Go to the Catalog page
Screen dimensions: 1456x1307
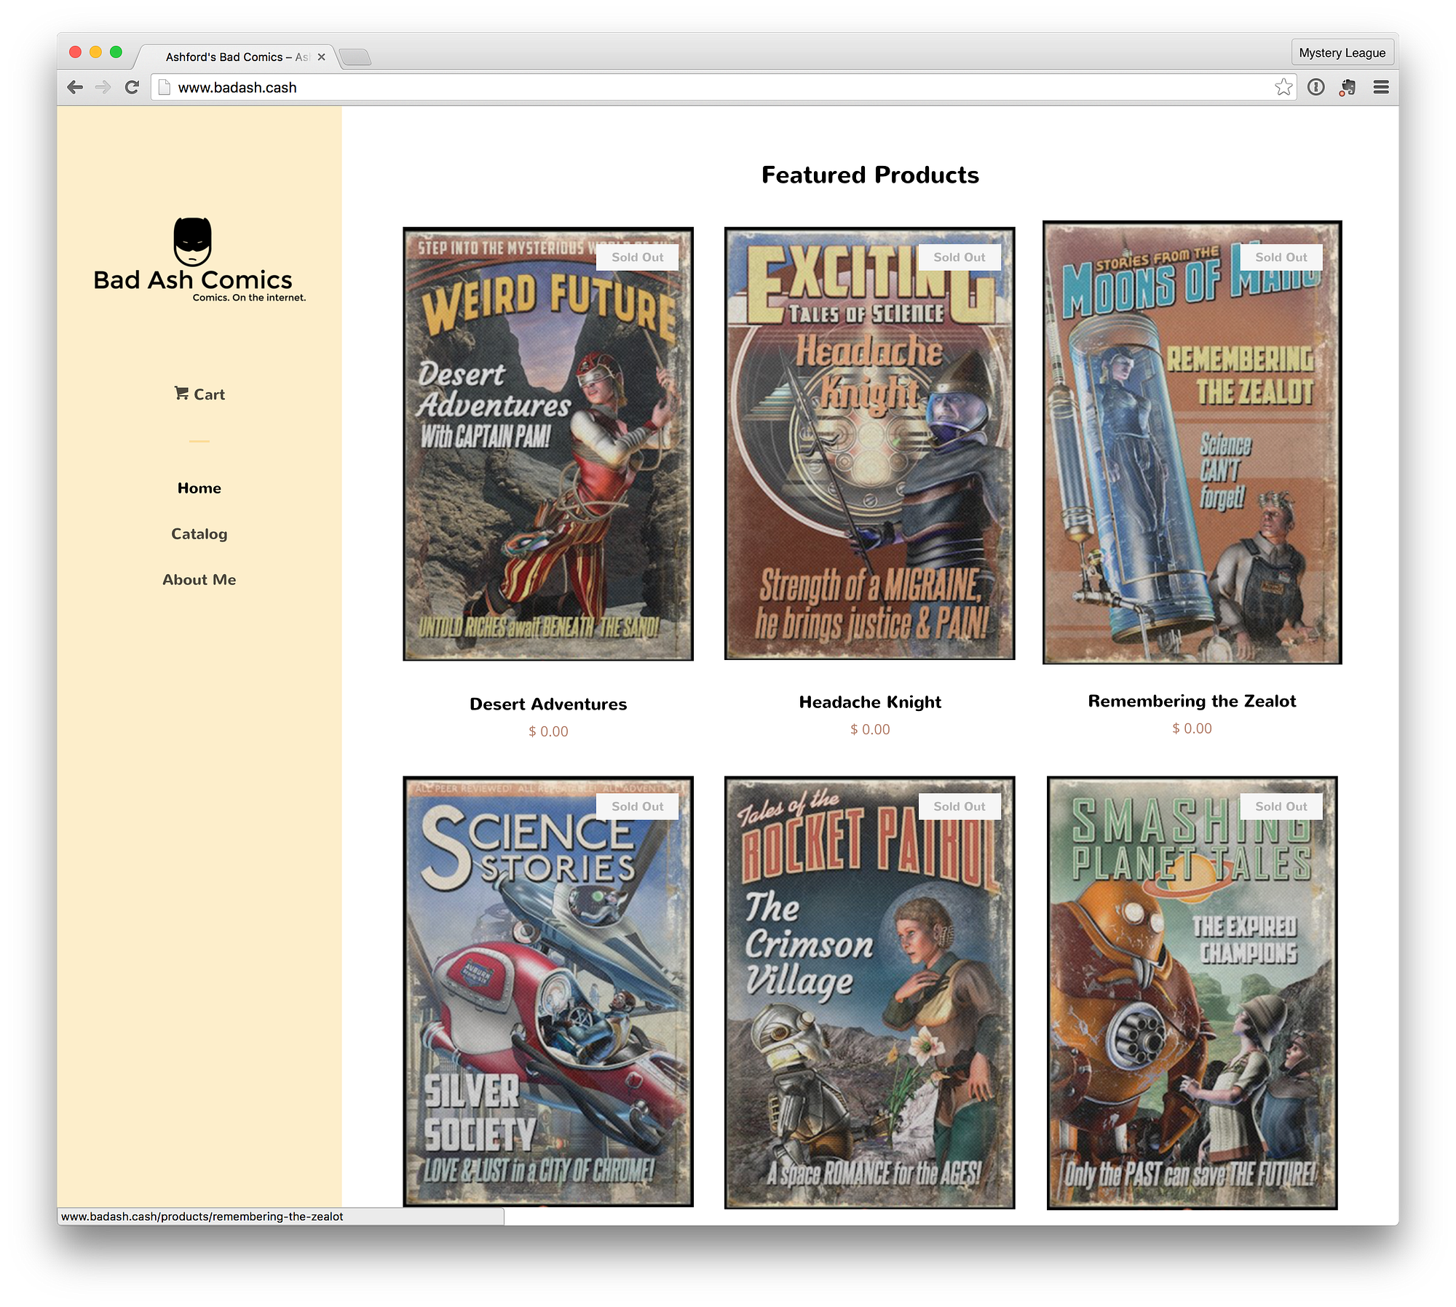[199, 534]
